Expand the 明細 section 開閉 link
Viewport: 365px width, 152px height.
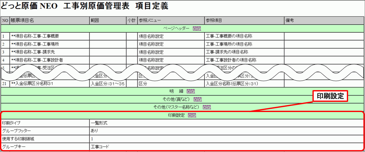tap(191, 91)
